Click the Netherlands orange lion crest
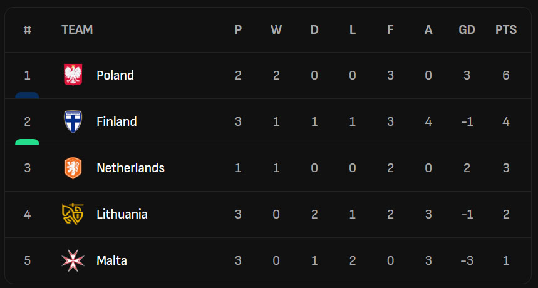 point(73,168)
